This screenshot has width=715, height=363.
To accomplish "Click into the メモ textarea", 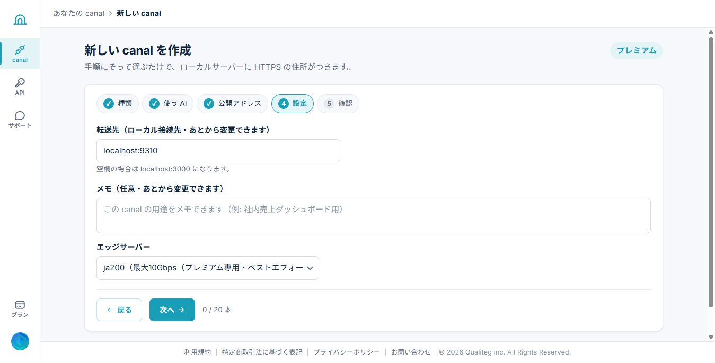I will coord(374,215).
